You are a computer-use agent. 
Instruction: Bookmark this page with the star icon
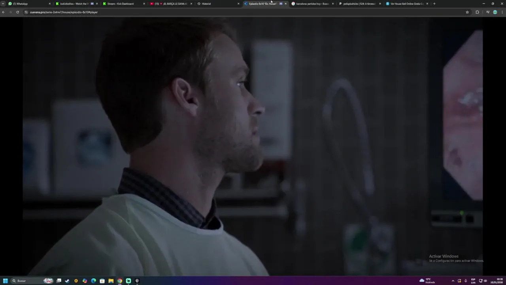[x=467, y=12]
